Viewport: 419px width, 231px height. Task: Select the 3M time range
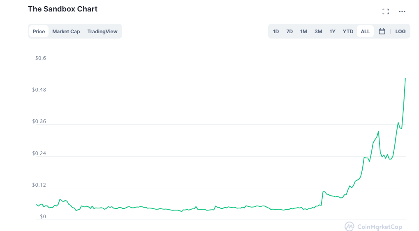[318, 31]
